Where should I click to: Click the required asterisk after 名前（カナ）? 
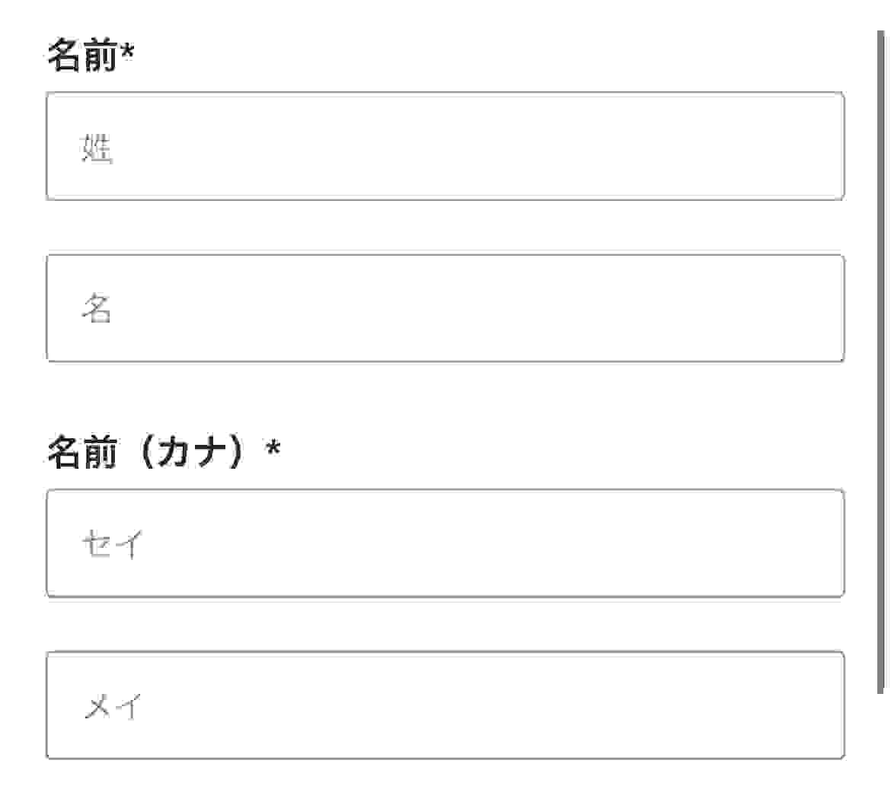(273, 449)
